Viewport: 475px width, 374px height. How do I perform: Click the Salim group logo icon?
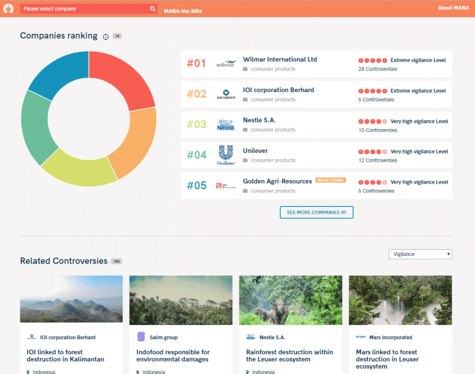[x=141, y=336]
